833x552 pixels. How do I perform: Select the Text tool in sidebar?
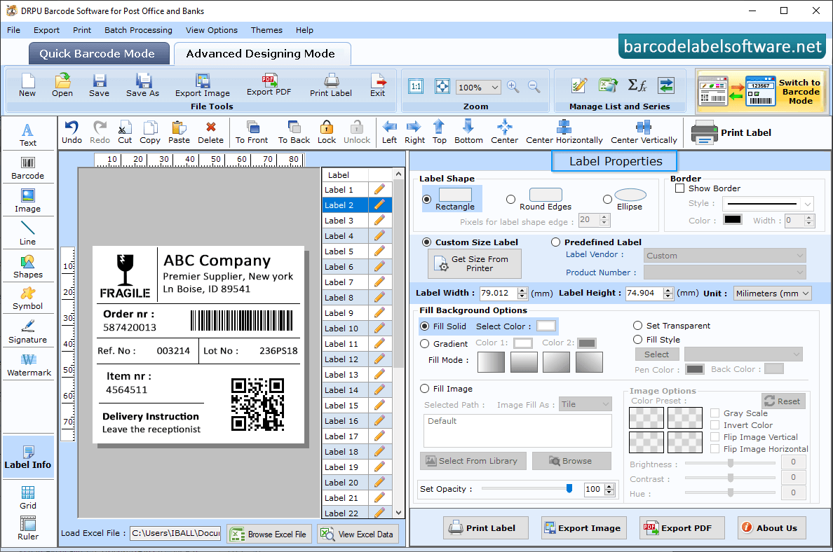click(27, 134)
